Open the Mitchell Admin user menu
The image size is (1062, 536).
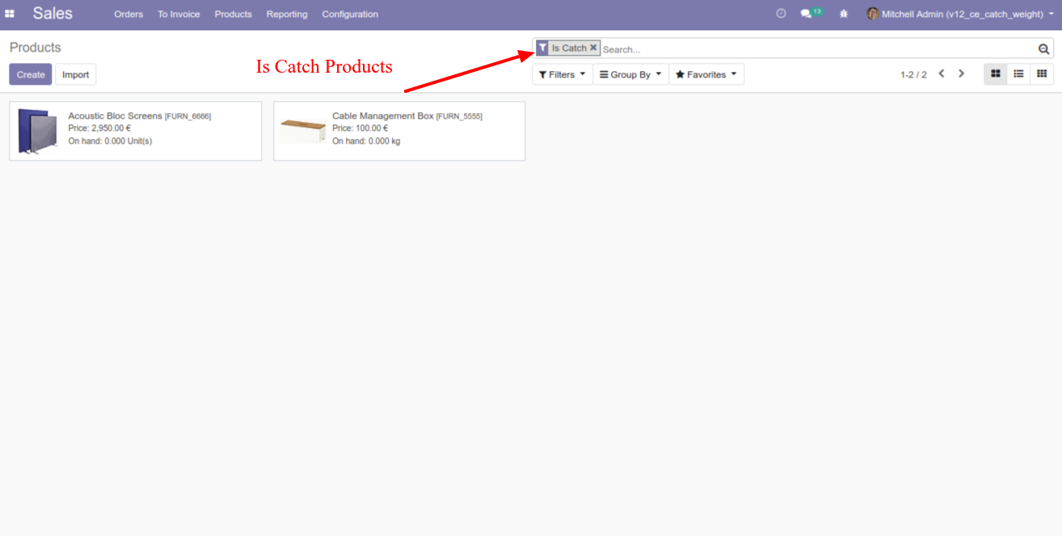tap(960, 14)
